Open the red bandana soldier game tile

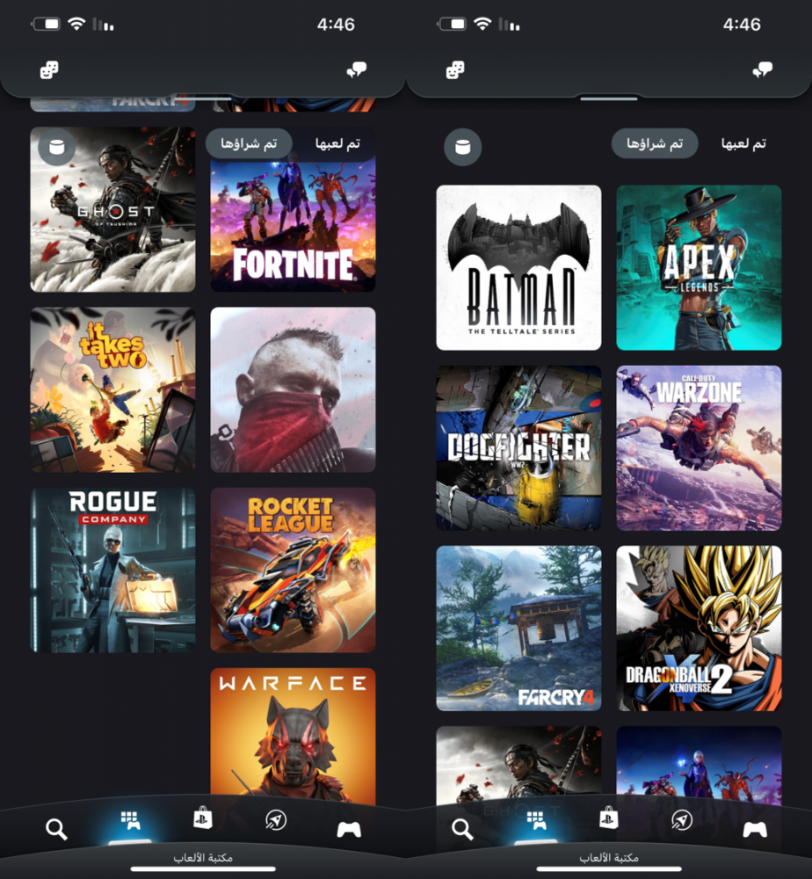[293, 389]
